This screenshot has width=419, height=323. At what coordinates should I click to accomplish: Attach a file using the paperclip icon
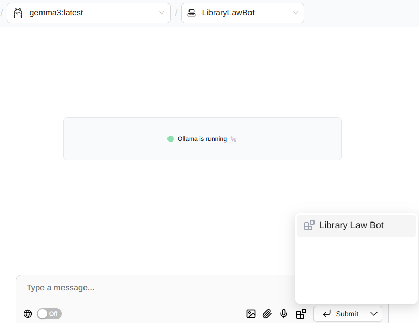(267, 314)
